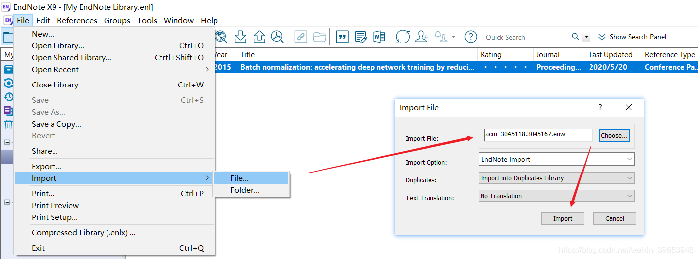Click the sidebar trash bin icon
Screen dimensions: 698x259
coord(8,125)
